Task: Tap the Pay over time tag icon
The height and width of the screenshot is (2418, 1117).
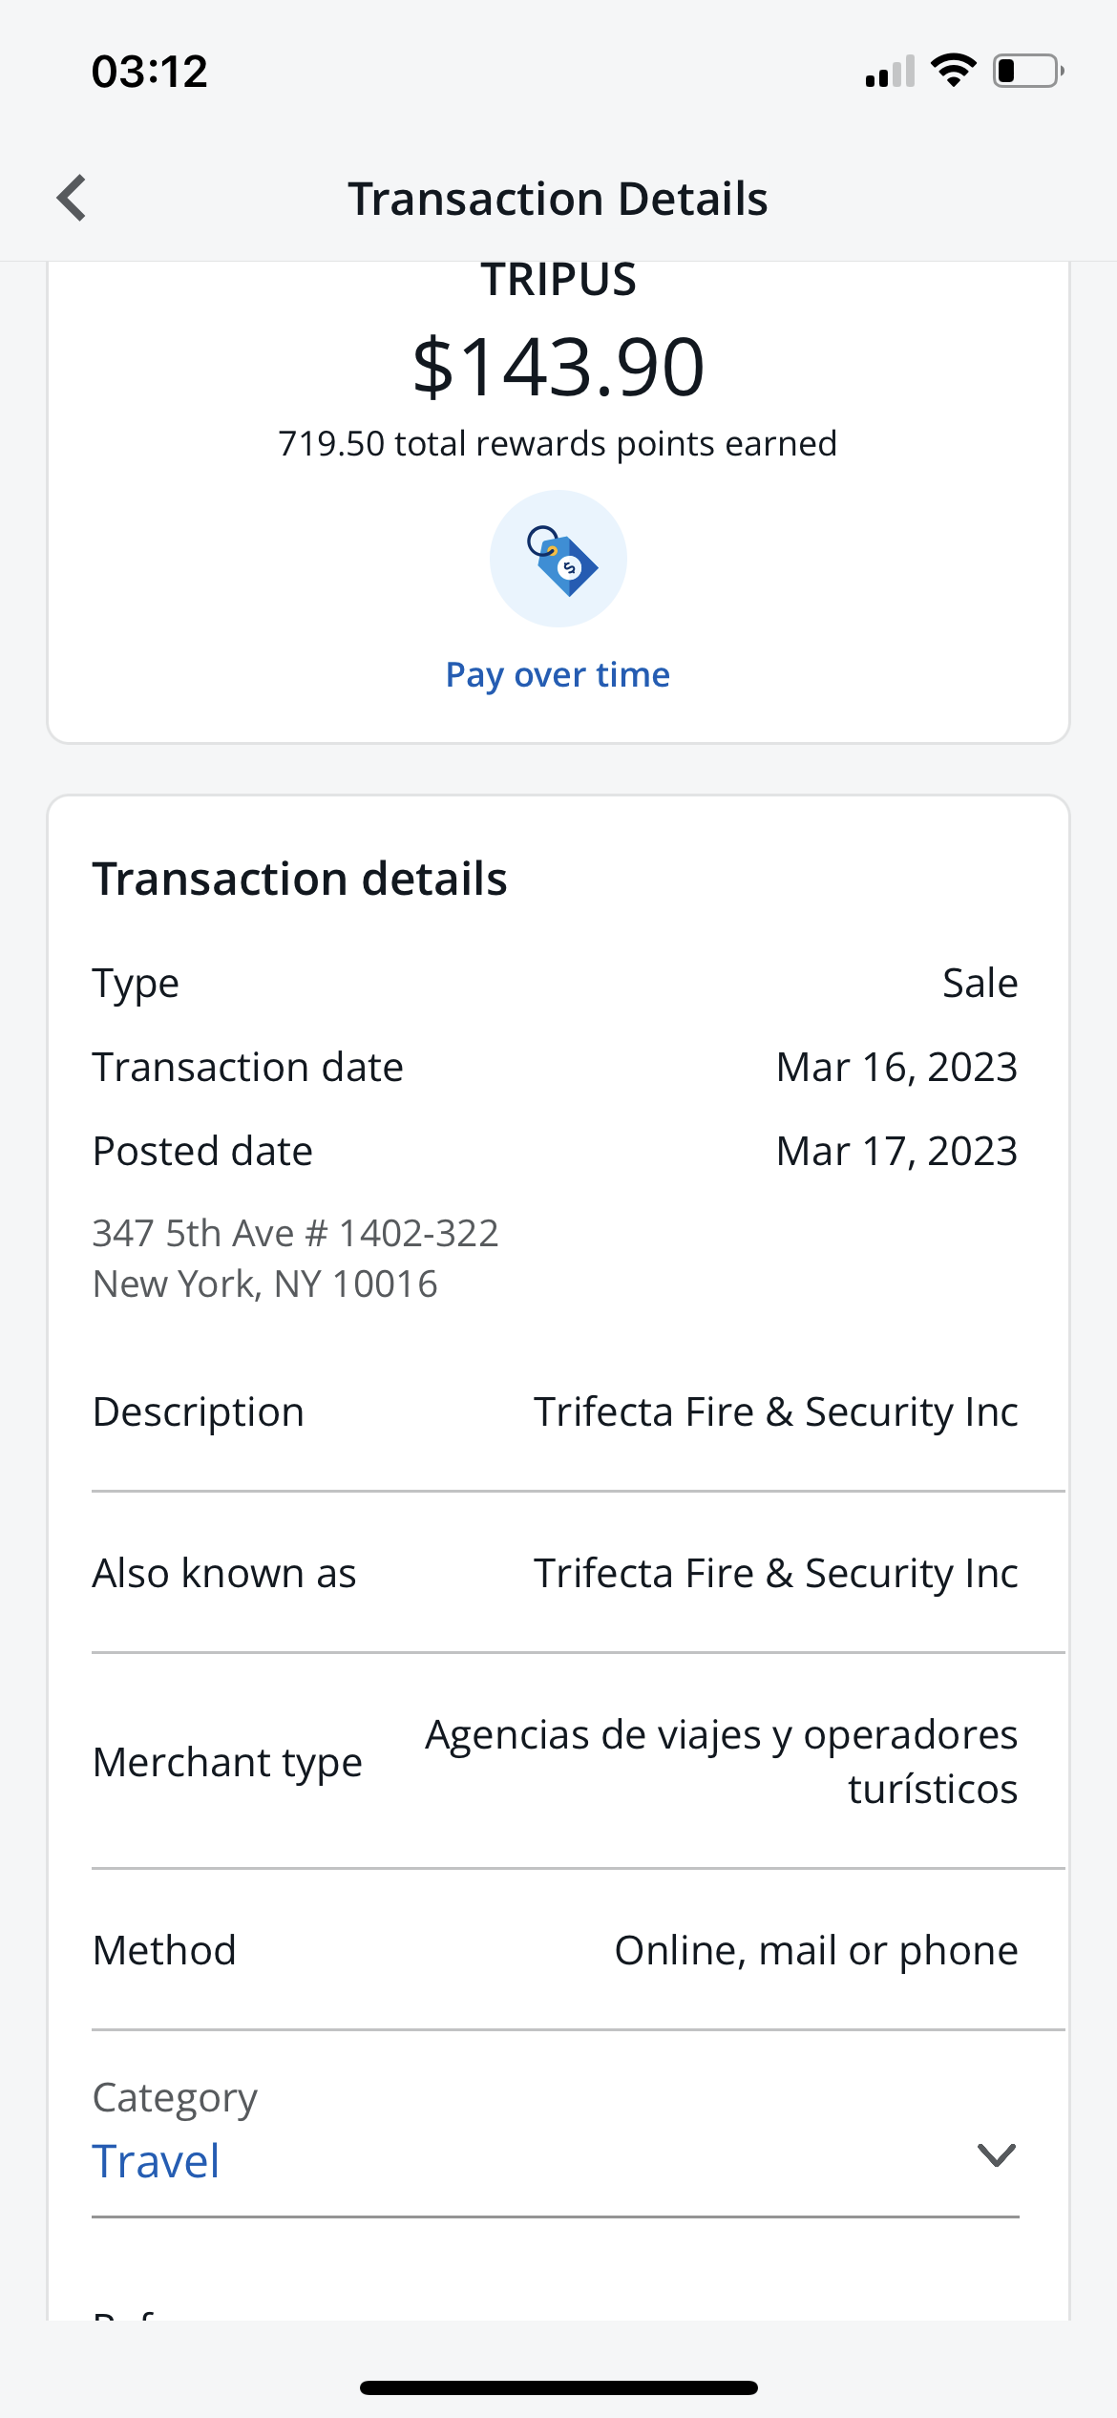Action: (x=558, y=560)
